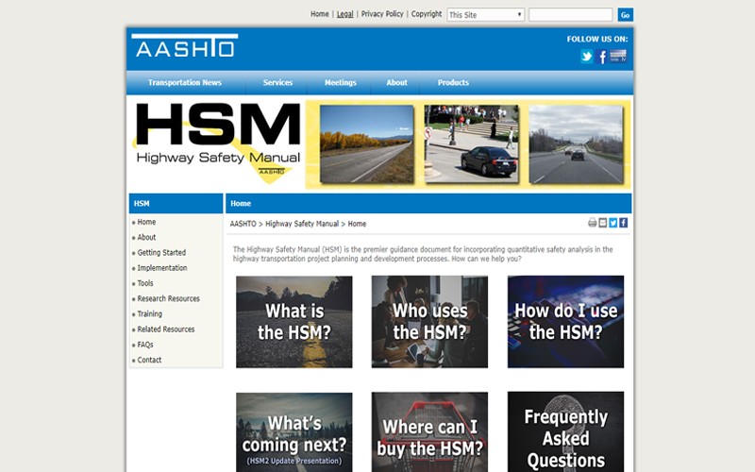Open Tools in the sidebar
Viewport: 755px width, 472px height.
(145, 283)
